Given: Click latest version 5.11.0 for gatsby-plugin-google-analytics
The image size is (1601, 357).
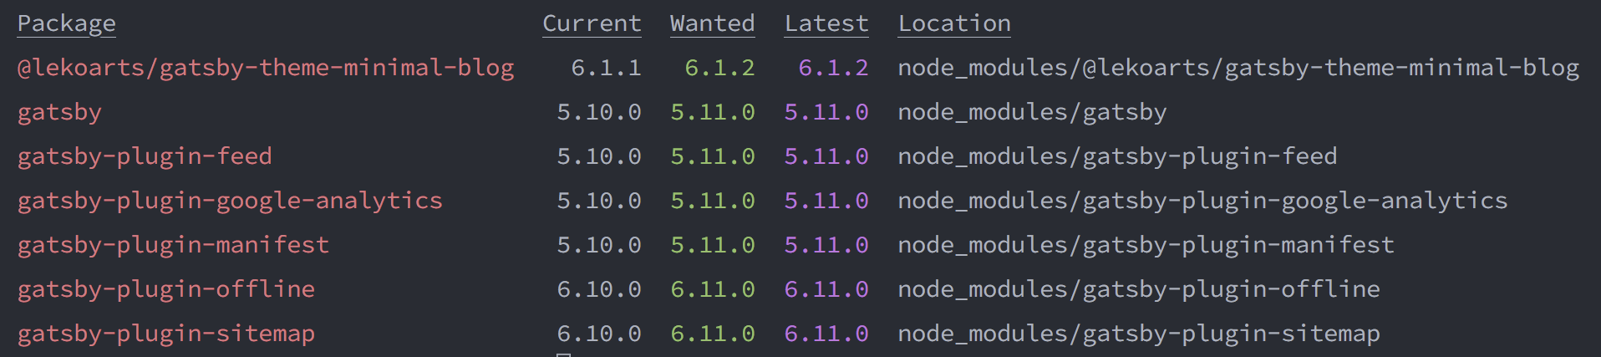Looking at the screenshot, I should [x=826, y=201].
